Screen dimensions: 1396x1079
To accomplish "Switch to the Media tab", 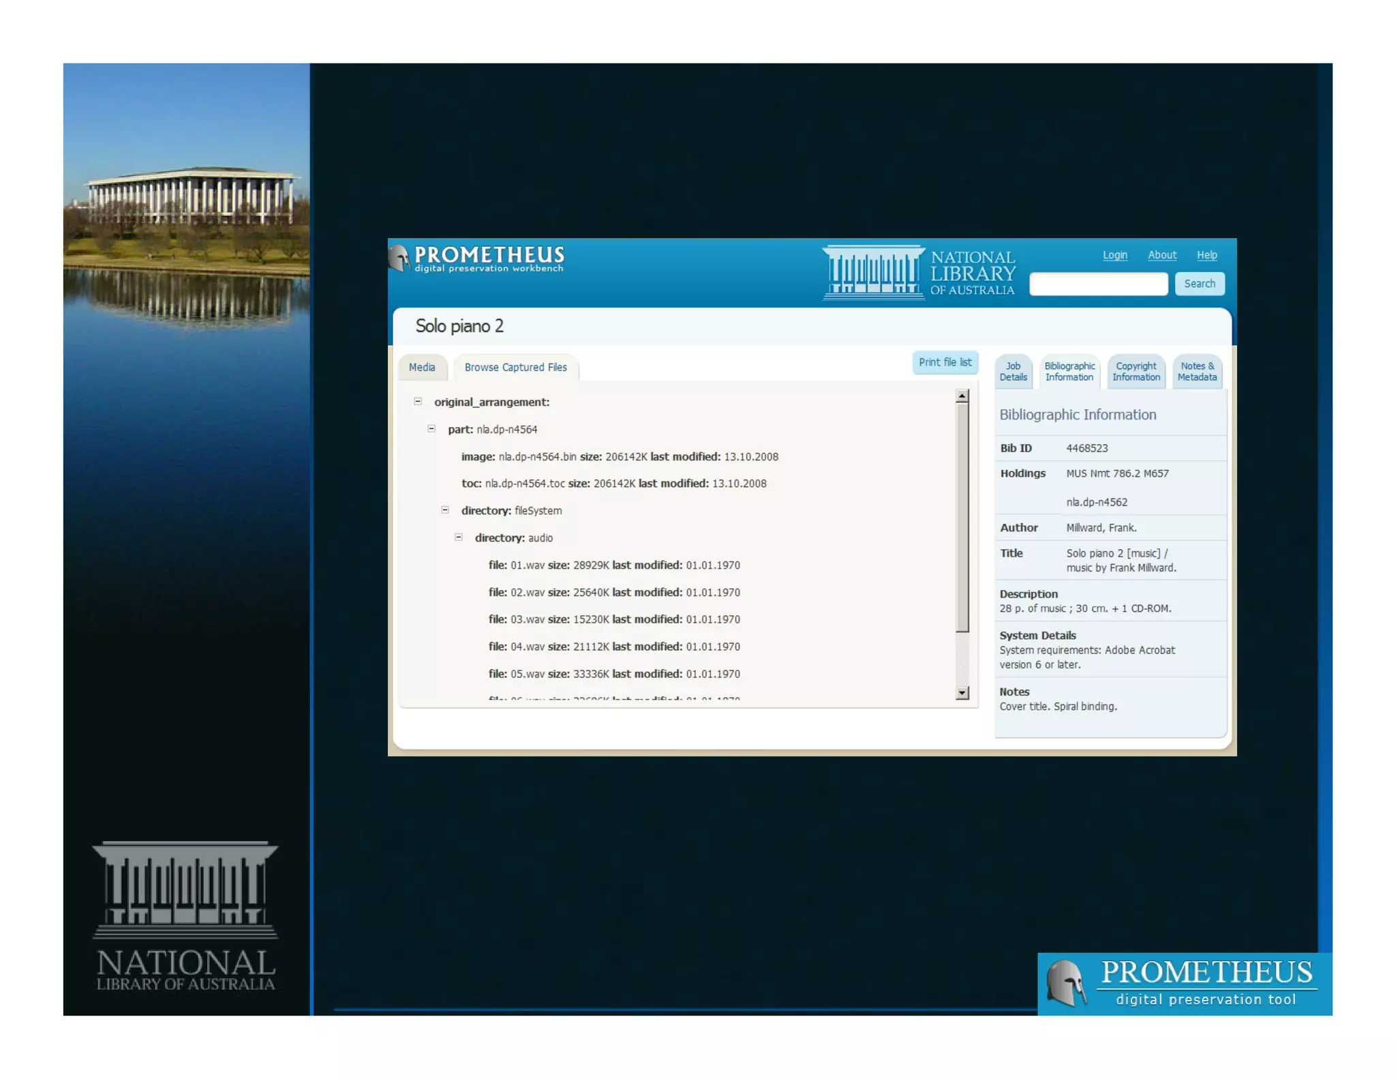I will [422, 368].
